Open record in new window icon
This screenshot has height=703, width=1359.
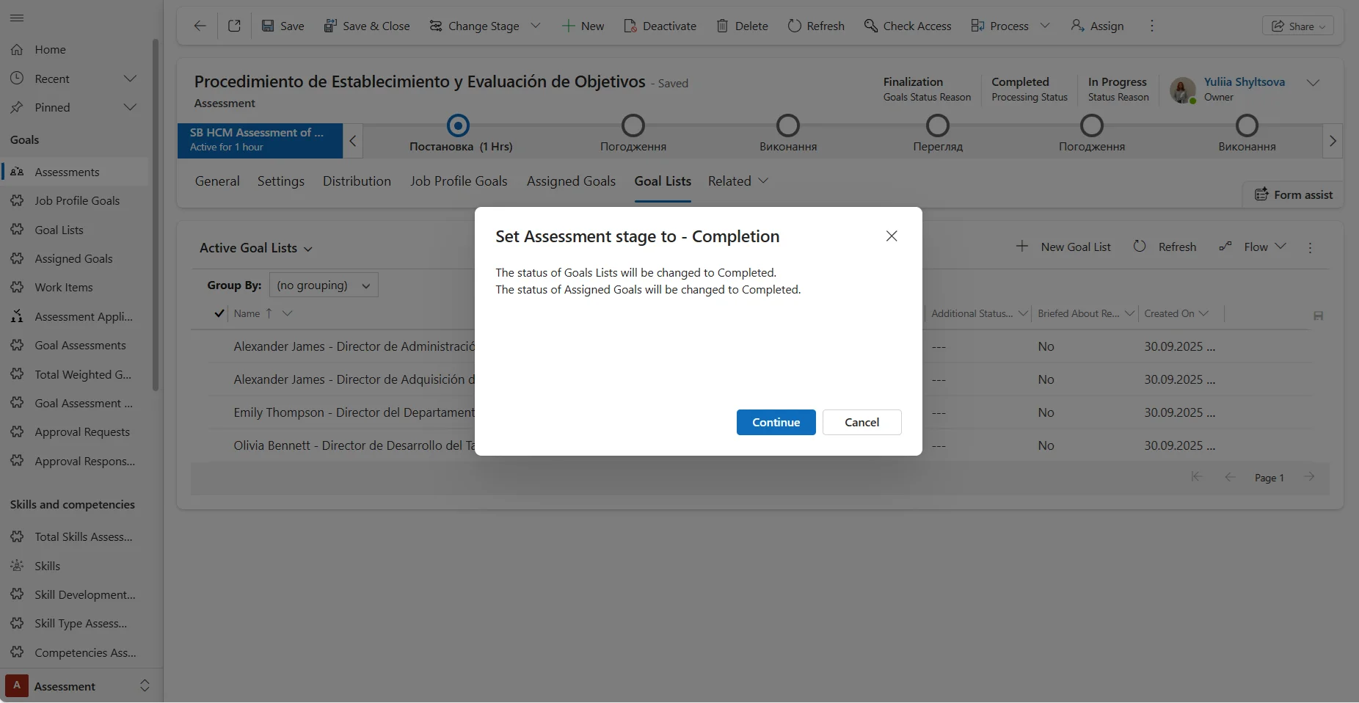tap(234, 26)
